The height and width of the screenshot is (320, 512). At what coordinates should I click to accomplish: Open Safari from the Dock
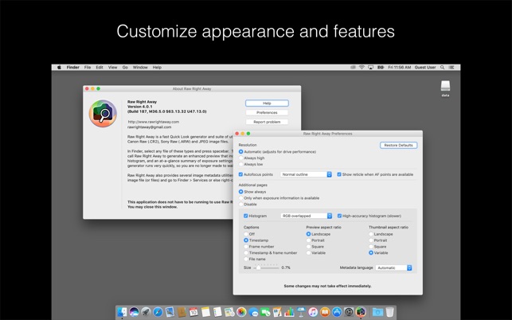coord(158,312)
